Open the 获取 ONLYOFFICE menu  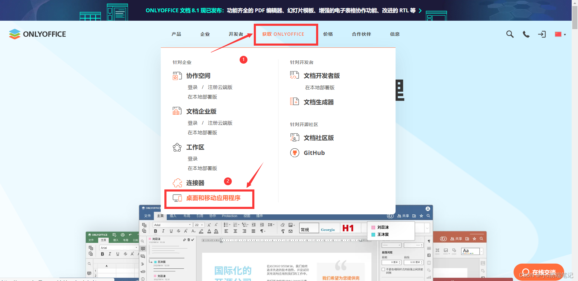coord(283,34)
